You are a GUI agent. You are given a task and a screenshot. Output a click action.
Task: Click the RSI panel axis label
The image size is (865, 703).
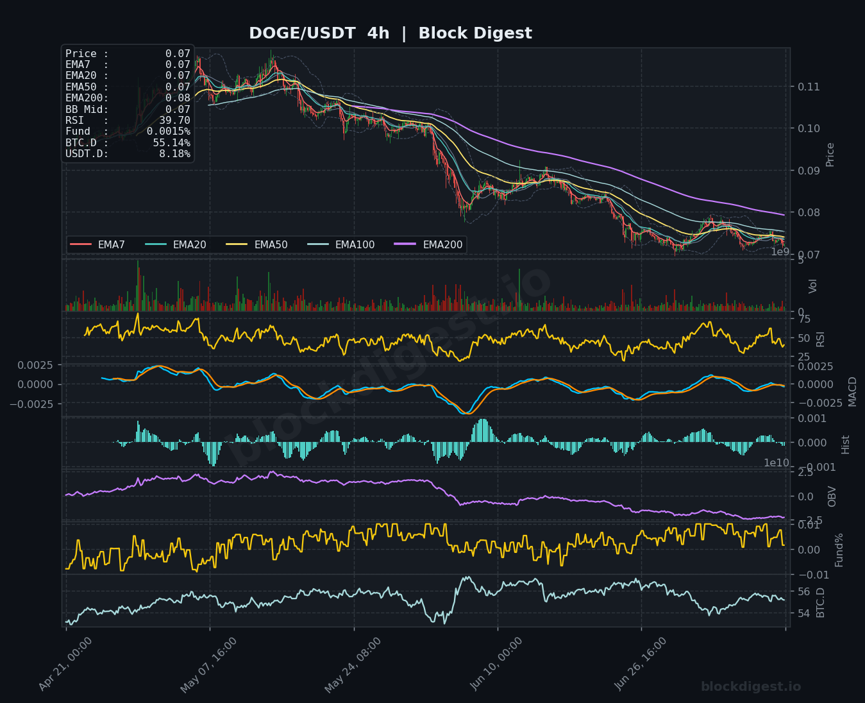coord(821,339)
